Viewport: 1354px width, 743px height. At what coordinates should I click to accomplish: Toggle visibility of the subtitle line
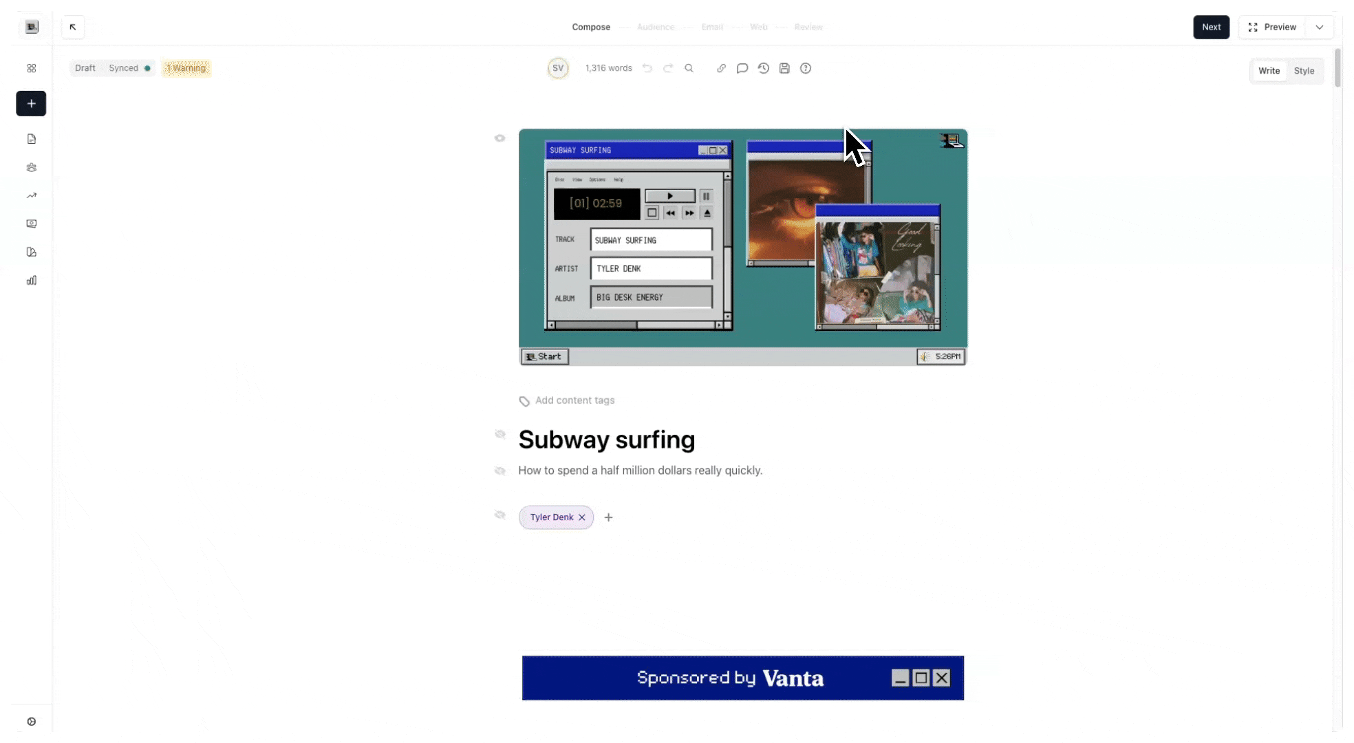tap(500, 471)
